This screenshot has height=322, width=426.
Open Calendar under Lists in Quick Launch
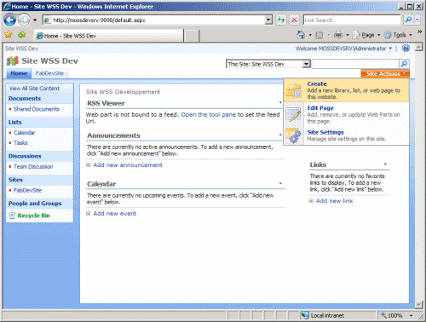tap(25, 133)
